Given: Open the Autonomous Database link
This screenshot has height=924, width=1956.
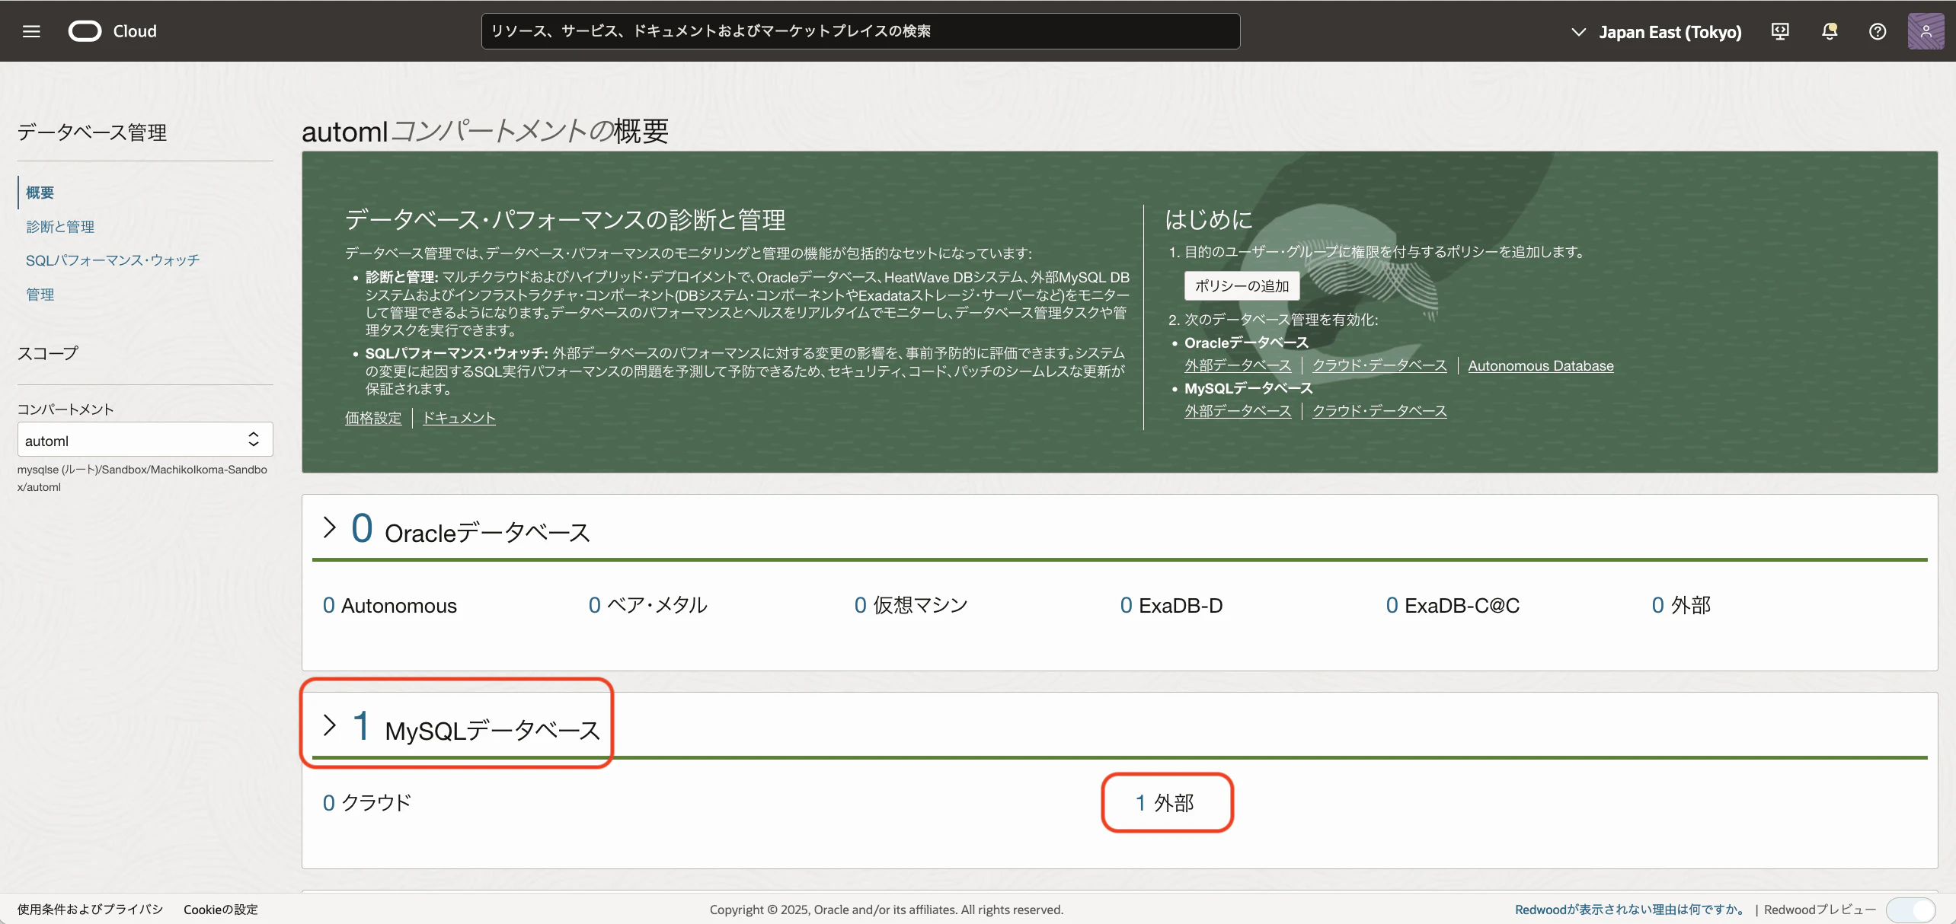Looking at the screenshot, I should (1540, 366).
